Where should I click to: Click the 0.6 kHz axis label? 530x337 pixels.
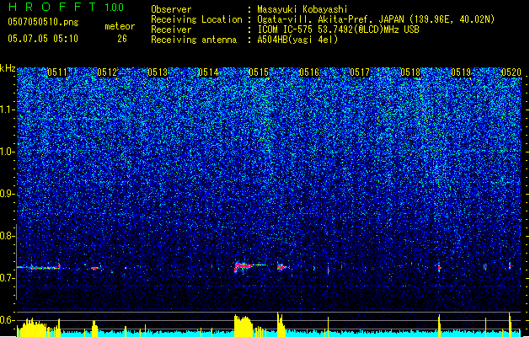click(x=8, y=320)
